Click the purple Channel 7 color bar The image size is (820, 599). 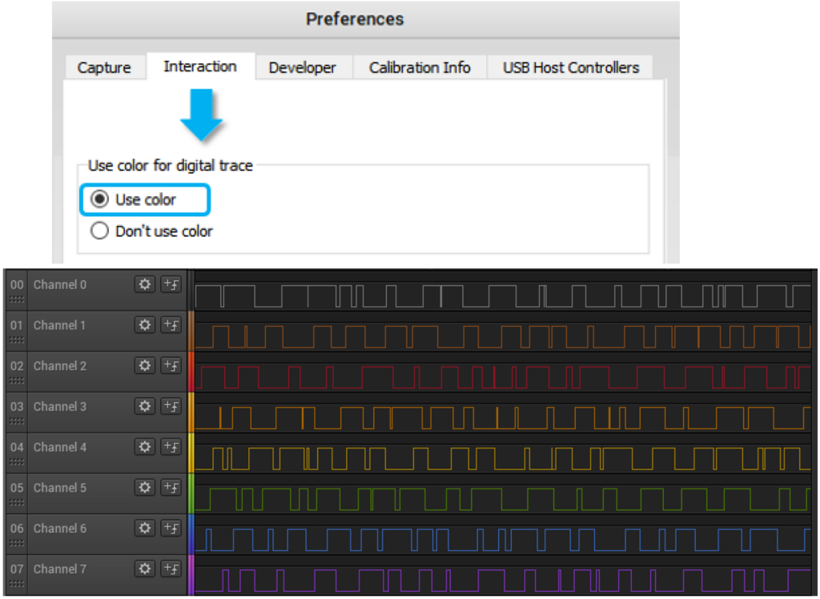point(191,575)
